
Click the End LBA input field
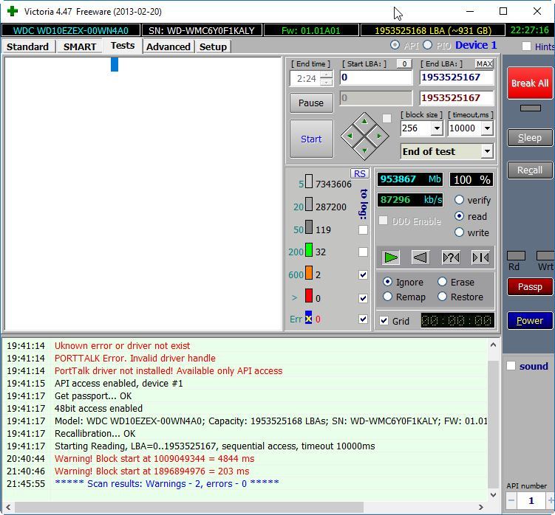456,77
